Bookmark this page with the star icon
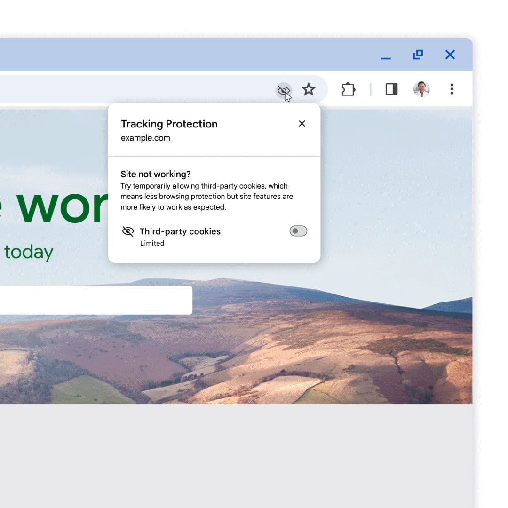Screen dimensions: 508x508 pos(309,89)
